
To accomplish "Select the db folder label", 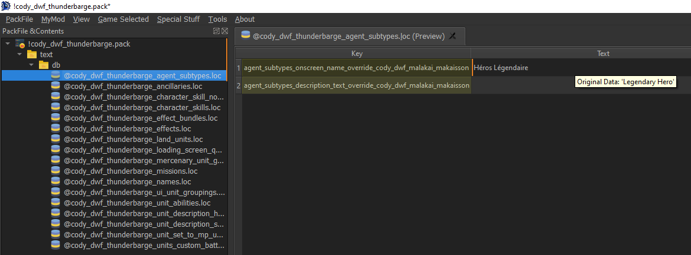I will [56, 65].
